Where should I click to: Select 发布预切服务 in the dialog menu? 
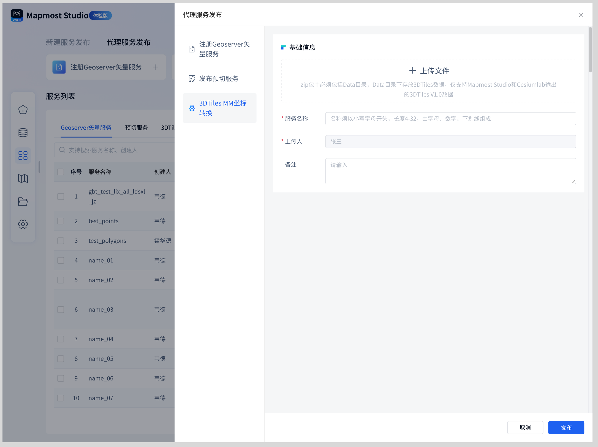pos(219,79)
